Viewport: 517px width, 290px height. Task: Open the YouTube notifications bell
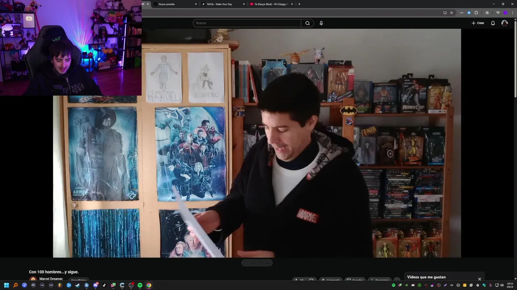click(493, 23)
